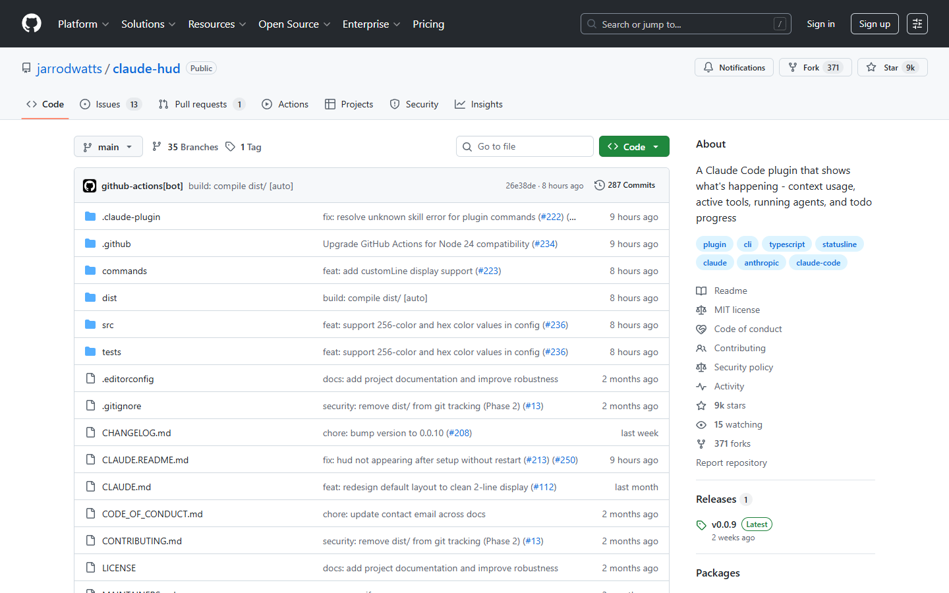The width and height of the screenshot is (949, 593).
Task: Click the Code of conduct heart-shield icon
Action: click(x=701, y=329)
